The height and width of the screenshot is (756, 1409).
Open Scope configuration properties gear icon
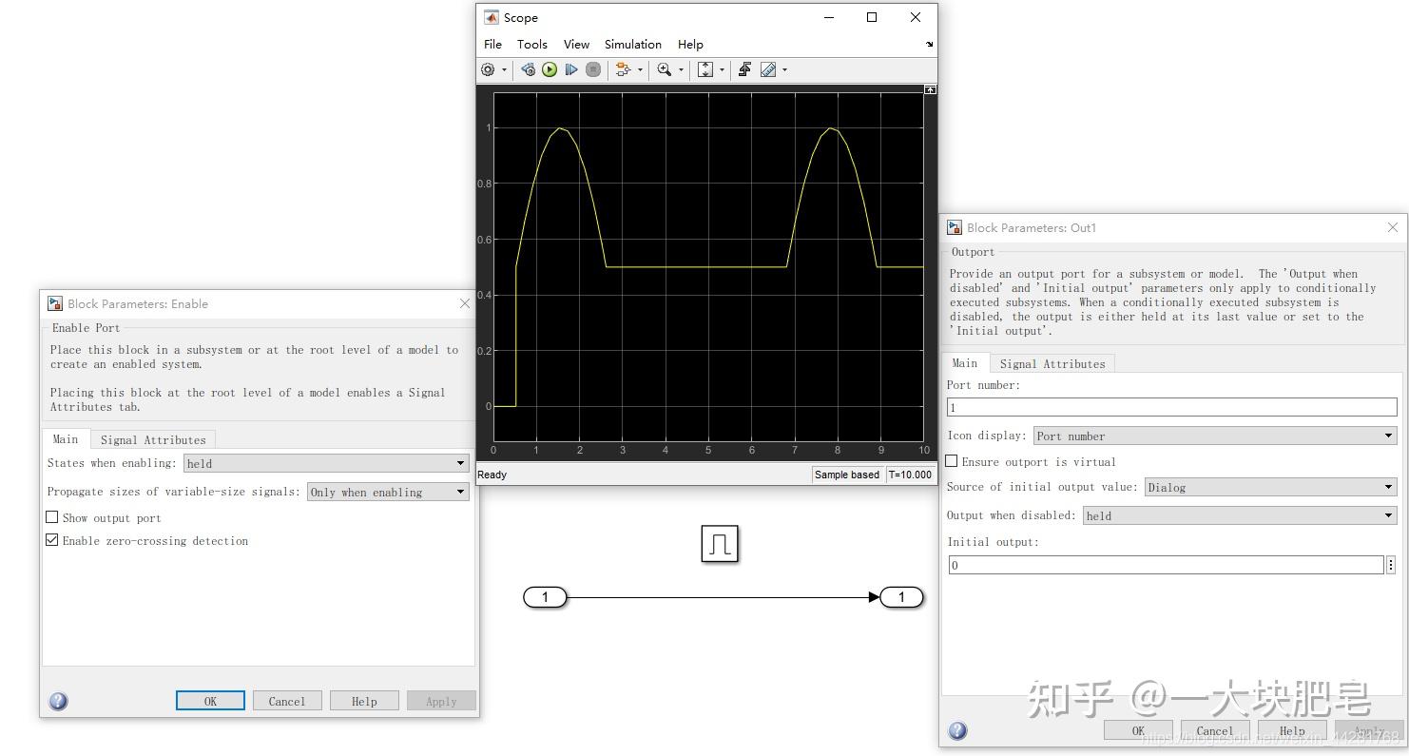pyautogui.click(x=488, y=69)
